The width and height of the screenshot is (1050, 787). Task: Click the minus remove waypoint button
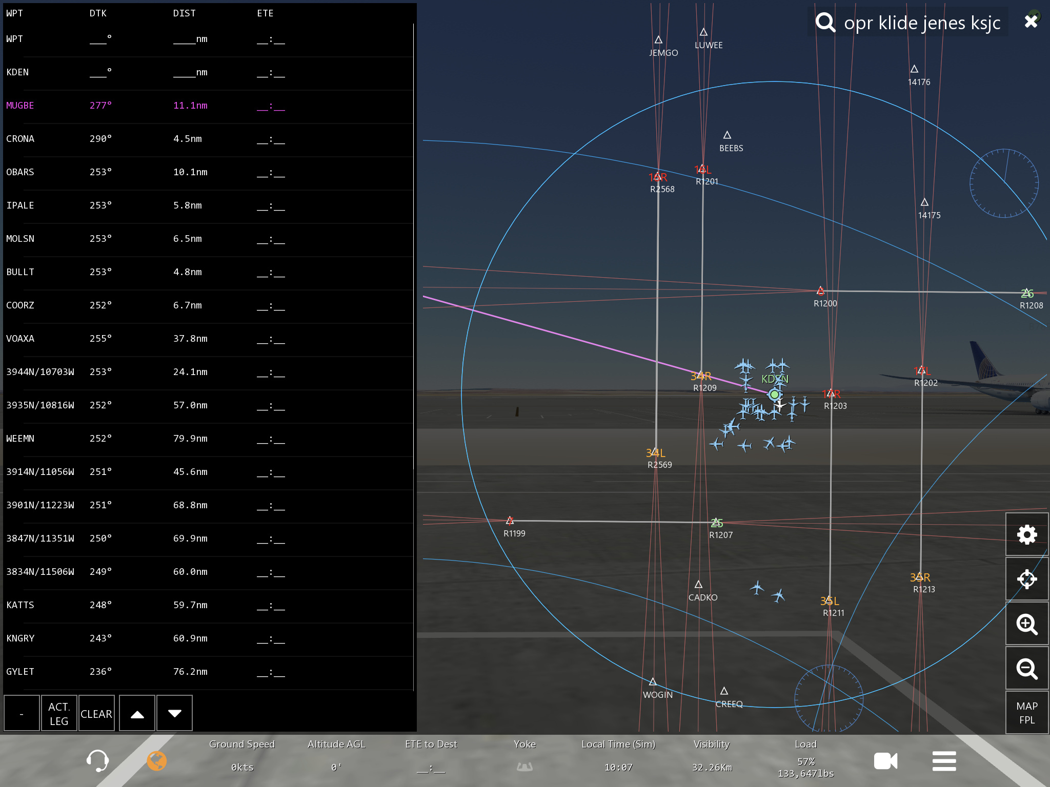tap(22, 713)
